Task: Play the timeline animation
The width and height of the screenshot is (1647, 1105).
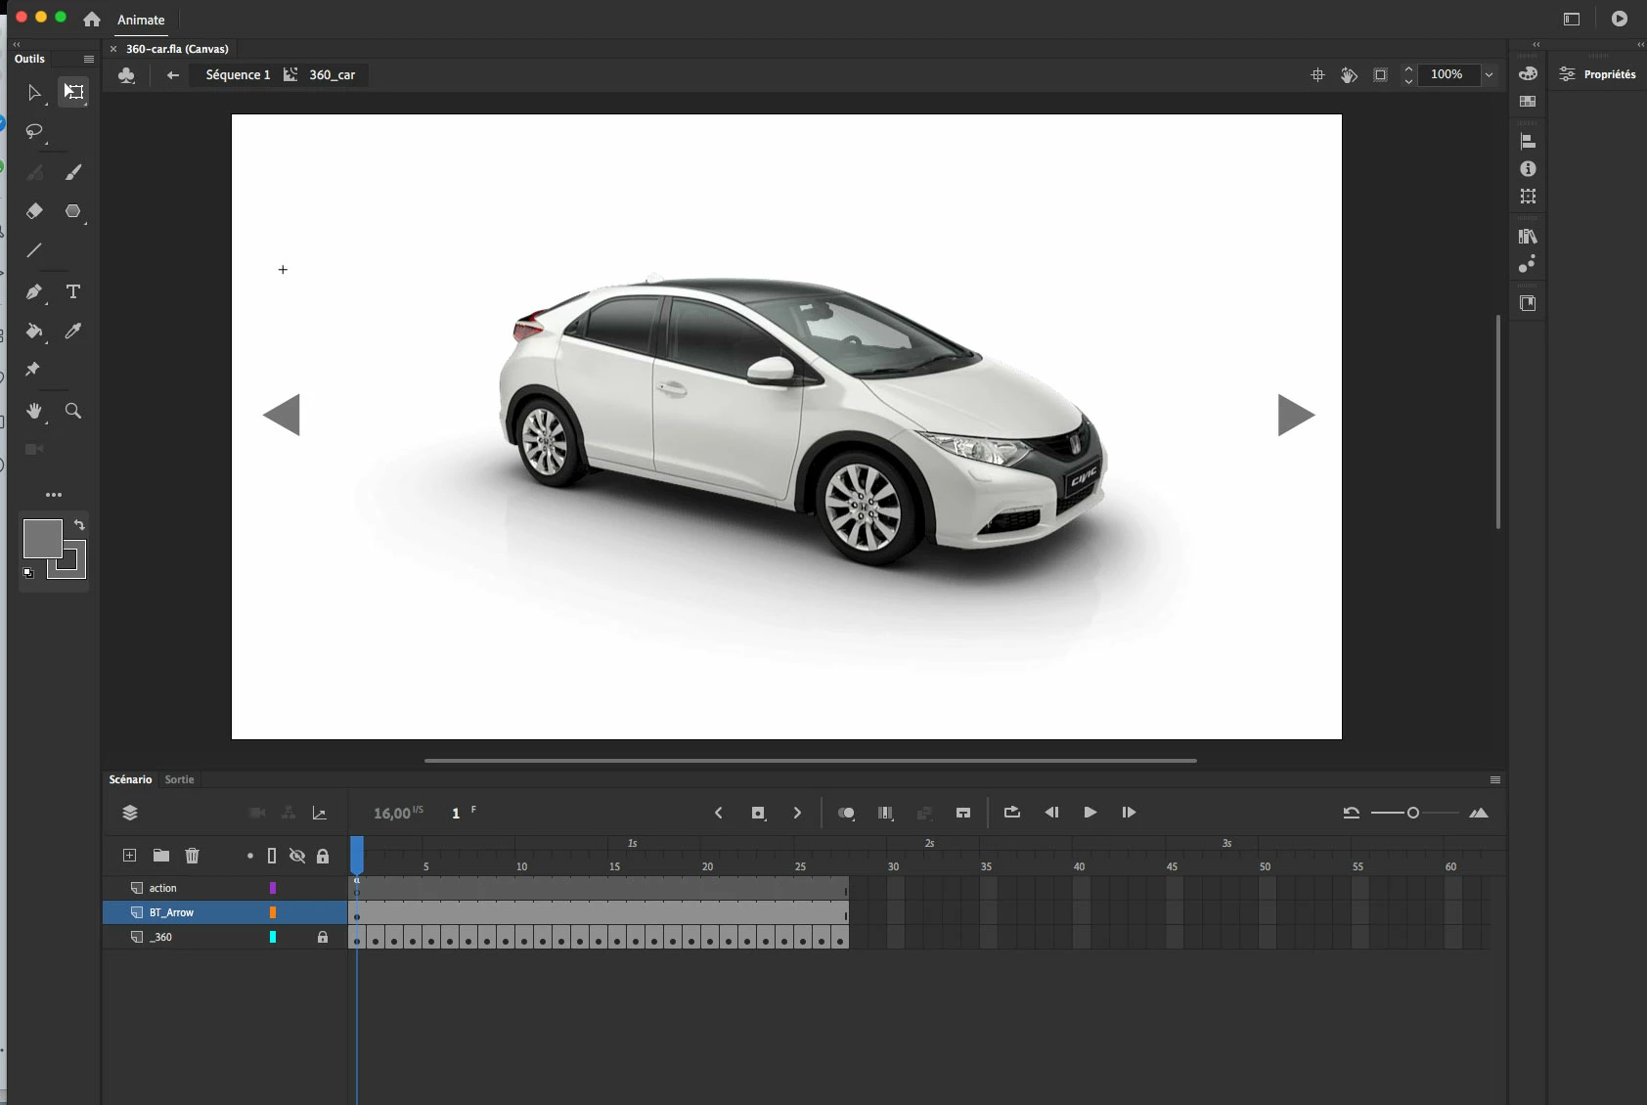Action: pos(1090,813)
